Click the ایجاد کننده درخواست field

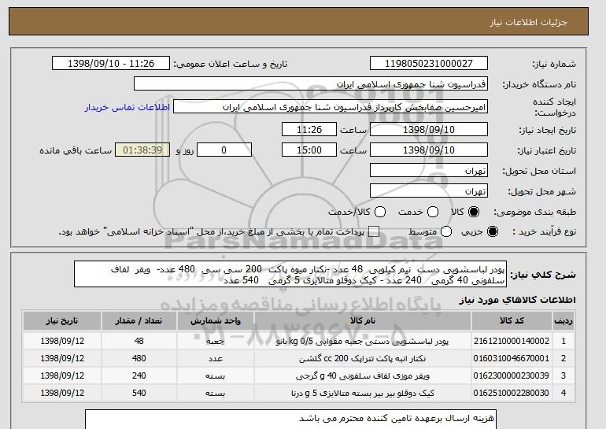tap(331, 107)
